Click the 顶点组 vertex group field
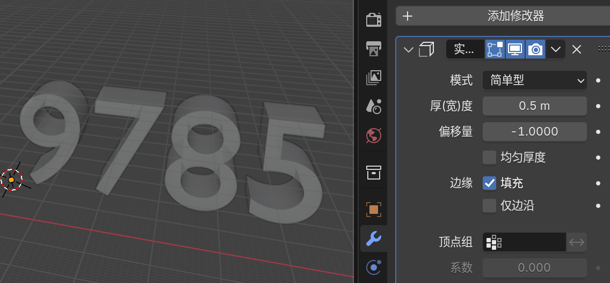 click(524, 242)
